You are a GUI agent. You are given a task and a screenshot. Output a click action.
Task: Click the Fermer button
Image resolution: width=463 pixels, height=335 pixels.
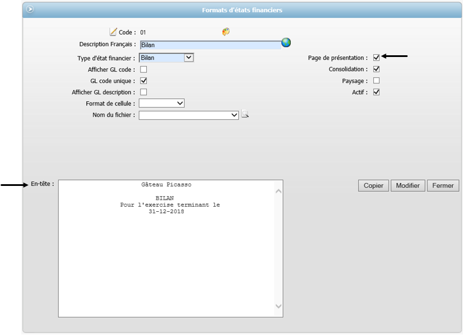pyautogui.click(x=443, y=185)
